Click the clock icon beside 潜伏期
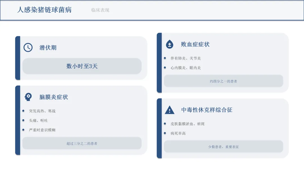The height and width of the screenshot is (171, 304). [x=28, y=48]
